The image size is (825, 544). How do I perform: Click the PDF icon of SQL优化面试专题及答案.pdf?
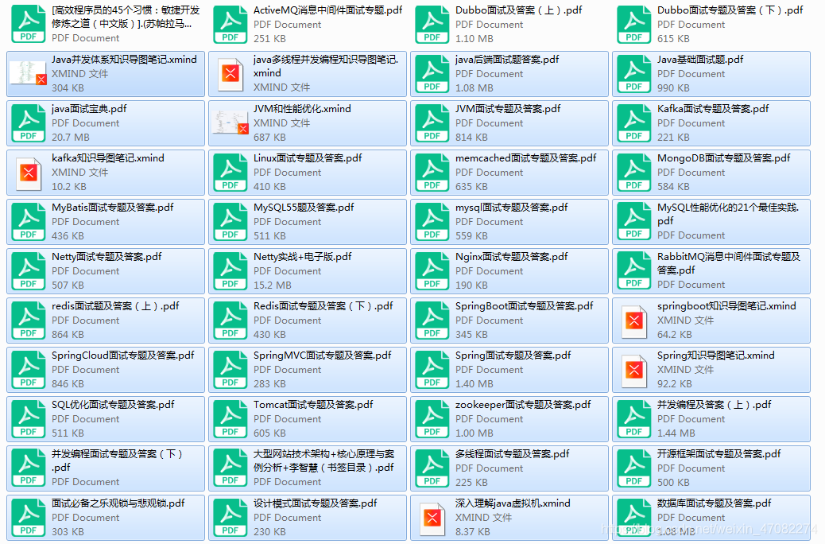(29, 419)
